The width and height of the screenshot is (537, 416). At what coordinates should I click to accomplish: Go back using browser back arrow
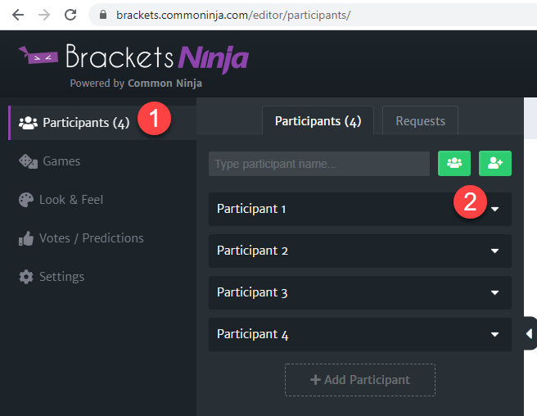click(18, 15)
